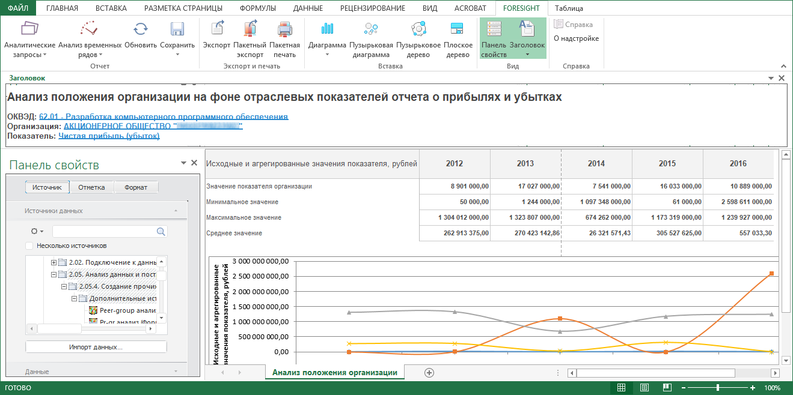Click the Экспорт icon in ribbon
793x395 pixels.
pos(216,29)
